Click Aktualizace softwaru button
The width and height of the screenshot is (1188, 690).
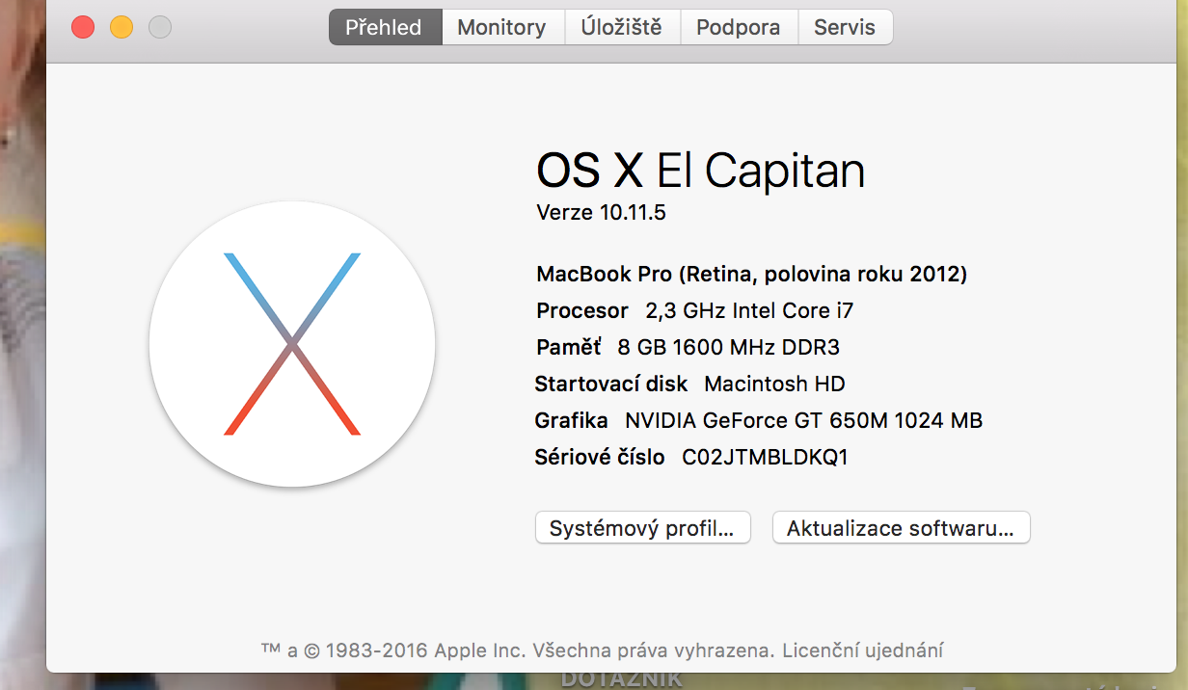tap(901, 528)
